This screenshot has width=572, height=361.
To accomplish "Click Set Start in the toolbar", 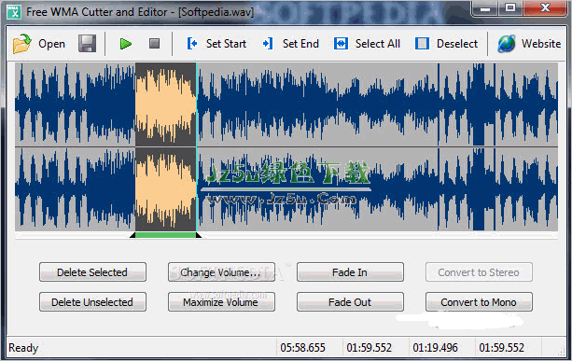I will point(216,44).
